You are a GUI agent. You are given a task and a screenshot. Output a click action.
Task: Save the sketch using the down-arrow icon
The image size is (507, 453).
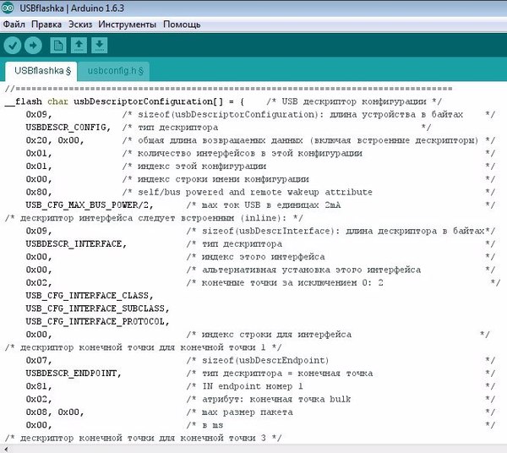(x=101, y=45)
